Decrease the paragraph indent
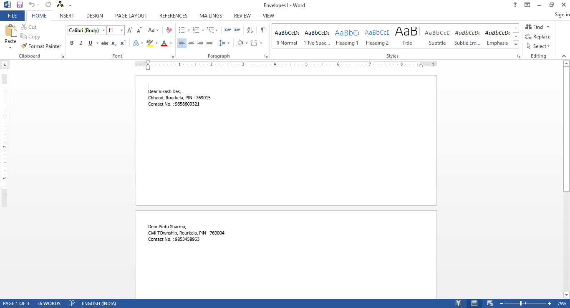570x308 pixels. tap(228, 30)
